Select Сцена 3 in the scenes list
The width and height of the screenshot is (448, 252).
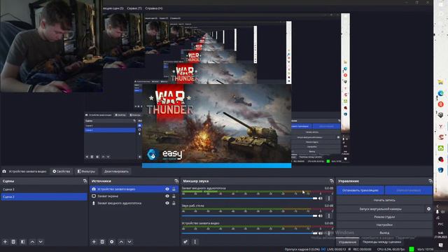pyautogui.click(x=44, y=190)
